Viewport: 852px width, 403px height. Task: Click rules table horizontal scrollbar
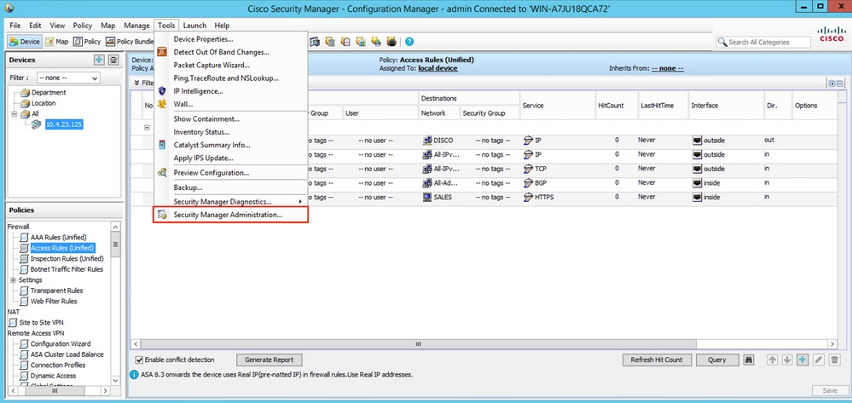[417, 344]
